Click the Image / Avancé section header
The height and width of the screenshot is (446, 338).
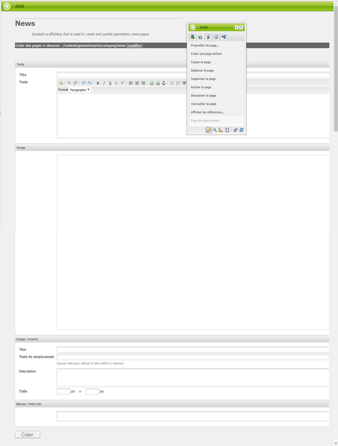172,339
